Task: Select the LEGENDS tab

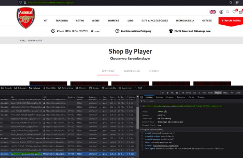Action: click(154, 71)
